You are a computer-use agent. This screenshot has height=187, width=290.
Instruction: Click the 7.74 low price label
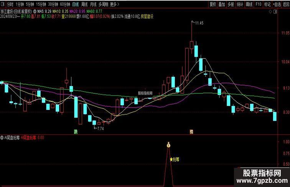click(x=101, y=129)
